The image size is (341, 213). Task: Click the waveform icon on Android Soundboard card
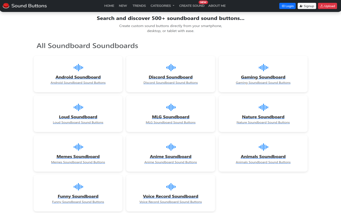tap(78, 67)
